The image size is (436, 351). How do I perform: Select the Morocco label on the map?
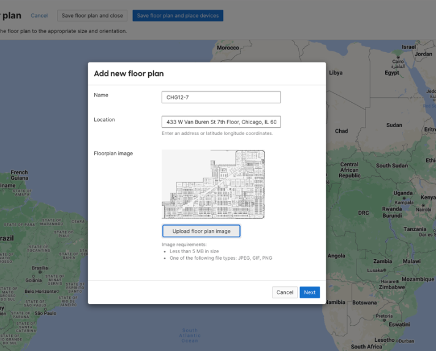click(228, 48)
